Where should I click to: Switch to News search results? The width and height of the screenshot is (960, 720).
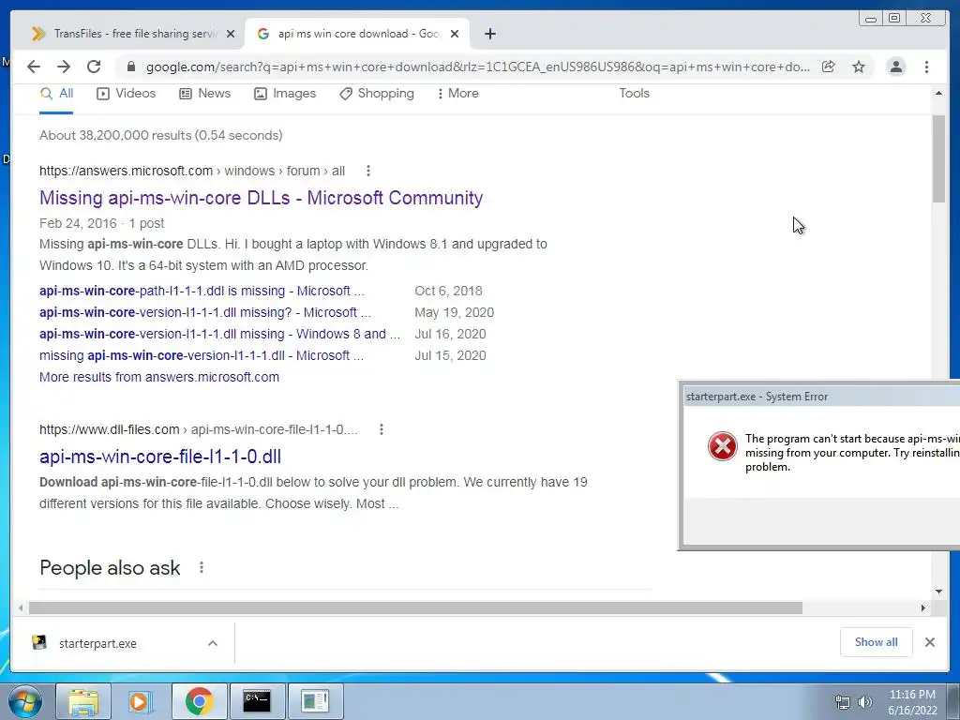coord(204,94)
